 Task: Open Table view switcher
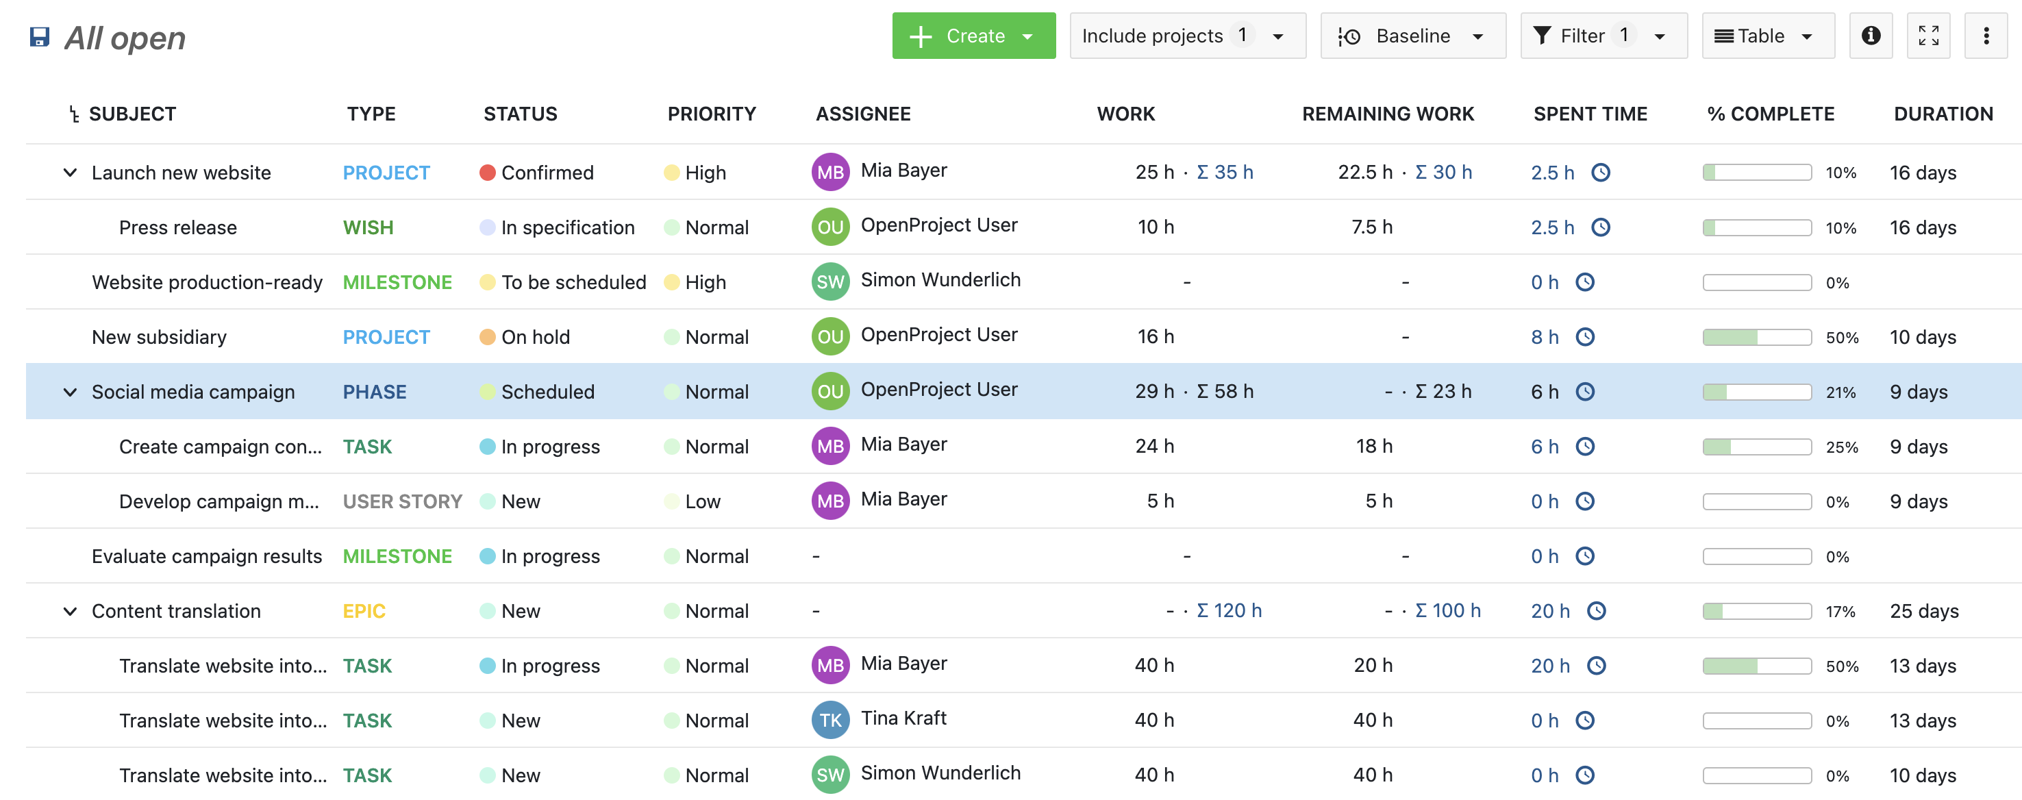[1767, 36]
